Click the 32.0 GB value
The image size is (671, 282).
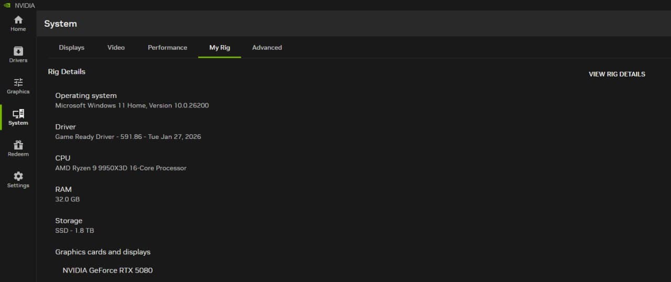(67, 199)
